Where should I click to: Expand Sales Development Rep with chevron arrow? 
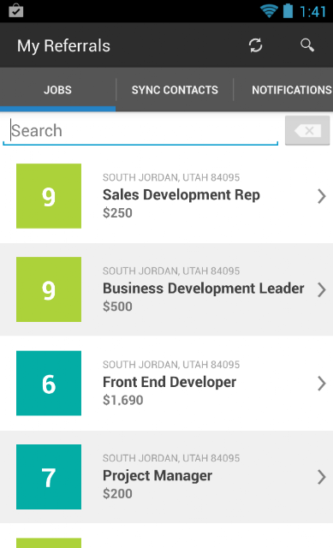322,196
